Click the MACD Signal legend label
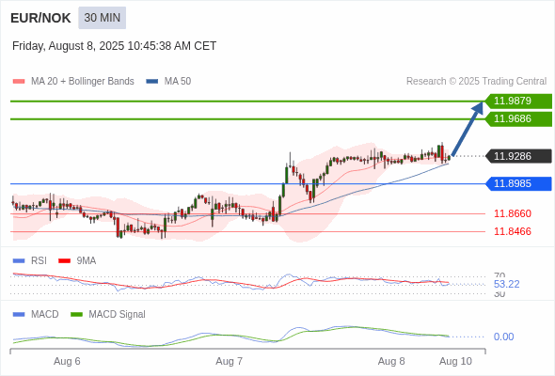This screenshot has height=376, width=555. (118, 315)
